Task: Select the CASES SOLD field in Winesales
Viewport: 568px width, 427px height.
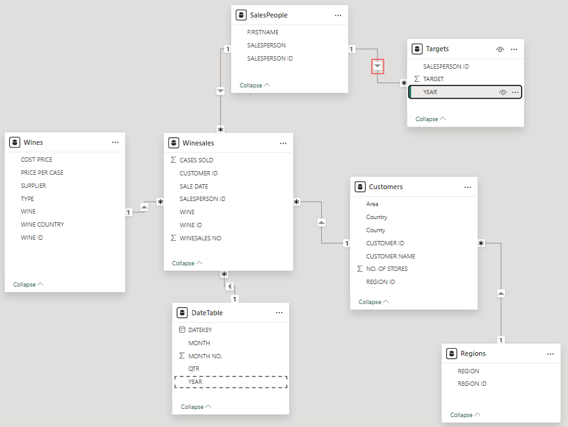Action: 196,160
